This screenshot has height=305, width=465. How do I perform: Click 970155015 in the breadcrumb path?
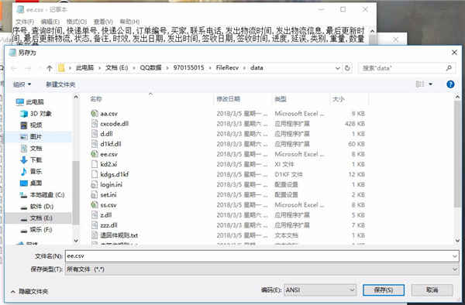point(188,68)
